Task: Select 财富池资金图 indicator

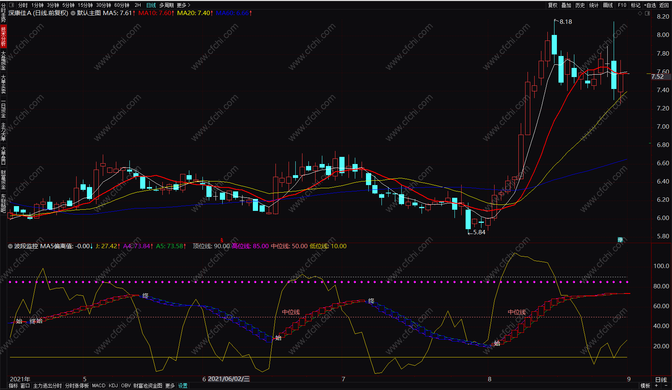Action: coord(148,386)
